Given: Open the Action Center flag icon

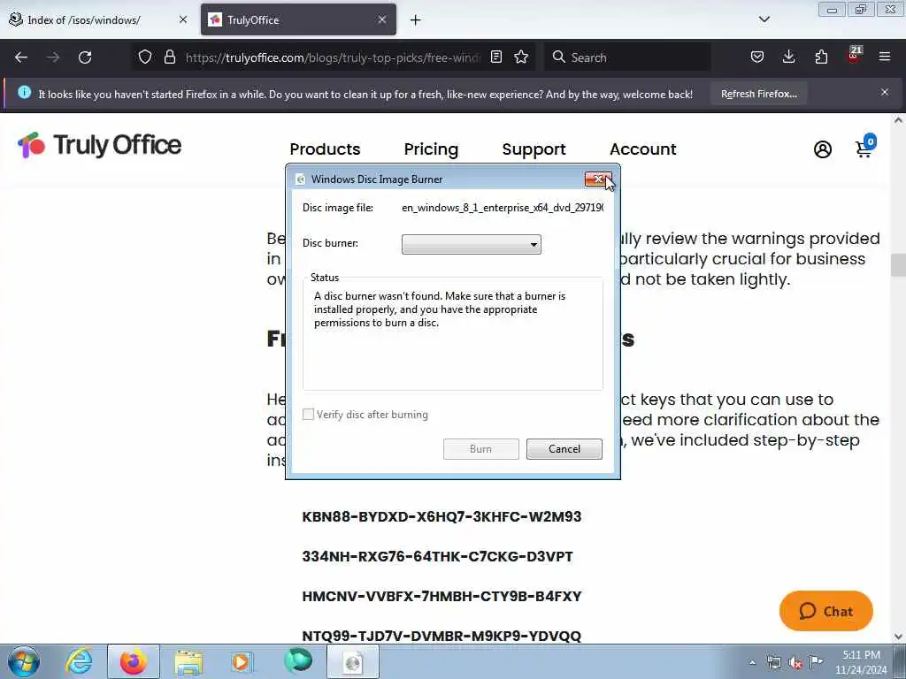Looking at the screenshot, I should [817, 662].
